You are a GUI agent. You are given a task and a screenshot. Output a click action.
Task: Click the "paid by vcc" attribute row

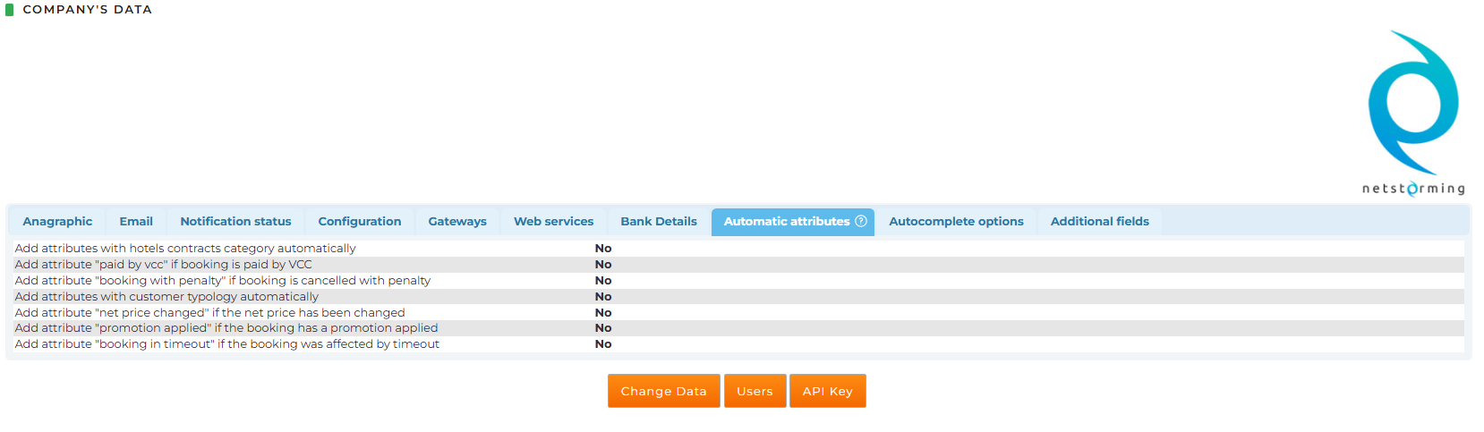coord(738,265)
